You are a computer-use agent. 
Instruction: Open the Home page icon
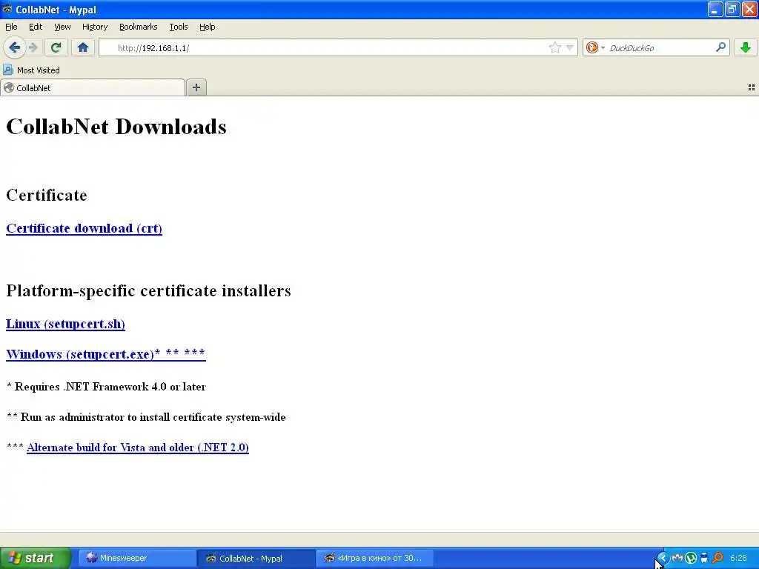coord(83,47)
